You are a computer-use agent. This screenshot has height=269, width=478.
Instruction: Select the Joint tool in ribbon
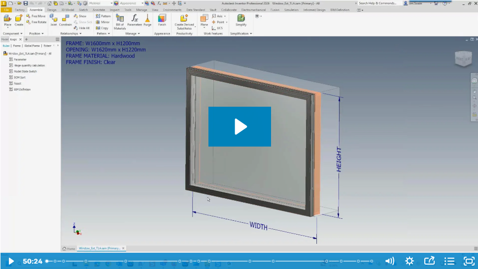[x=53, y=19]
